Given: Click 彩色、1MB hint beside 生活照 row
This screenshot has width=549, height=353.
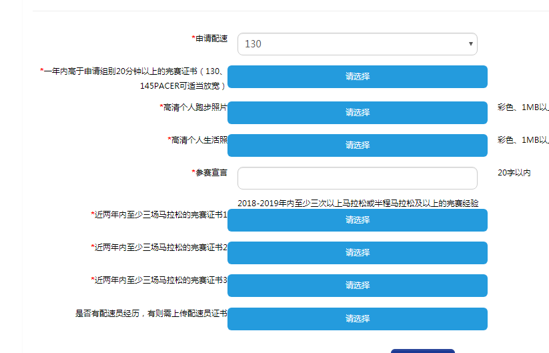Looking at the screenshot, I should click(x=523, y=140).
